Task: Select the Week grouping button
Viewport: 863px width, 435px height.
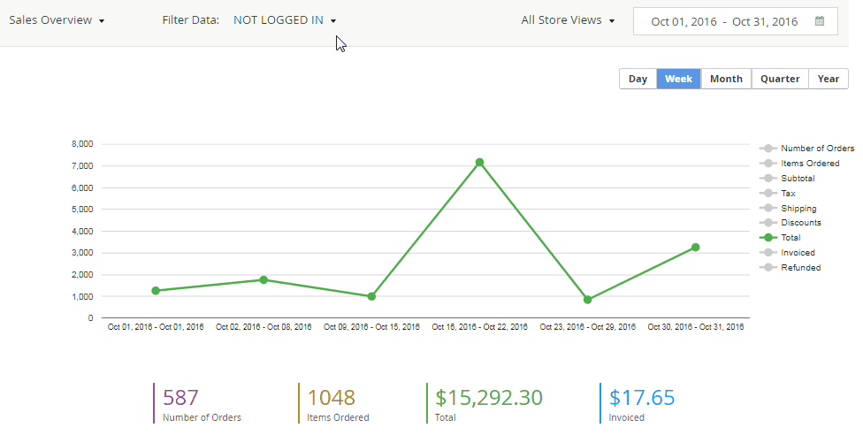Action: click(678, 79)
